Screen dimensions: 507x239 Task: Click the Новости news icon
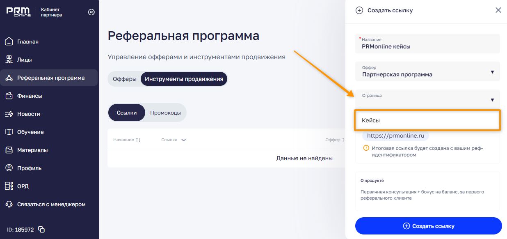coord(9,114)
